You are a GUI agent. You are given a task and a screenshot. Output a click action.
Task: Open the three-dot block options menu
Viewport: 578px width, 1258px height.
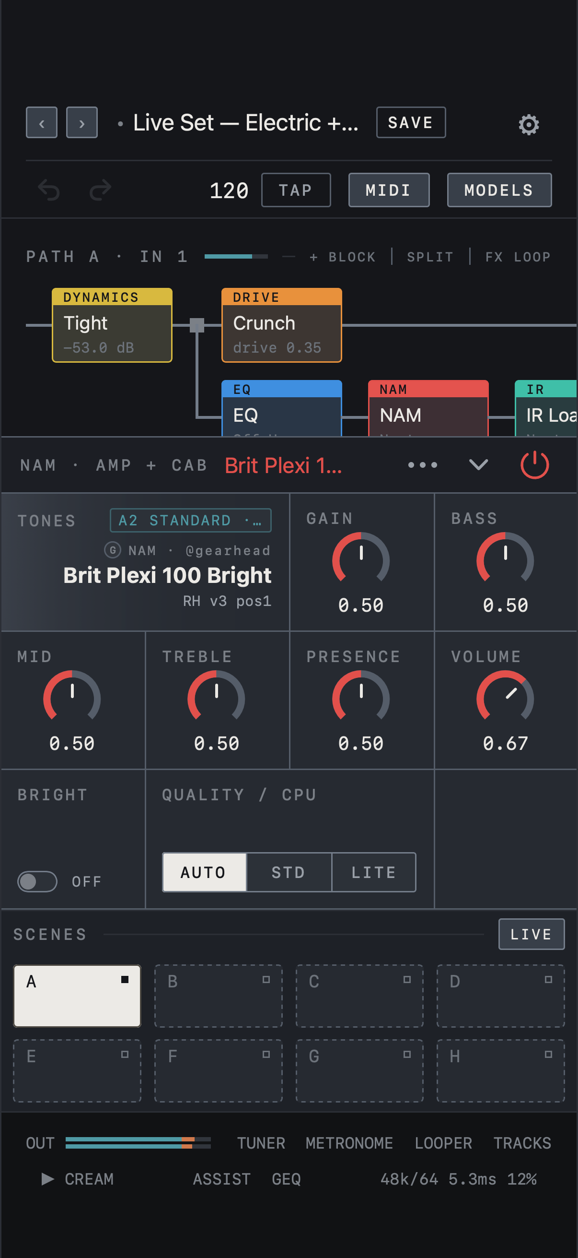[x=422, y=465]
